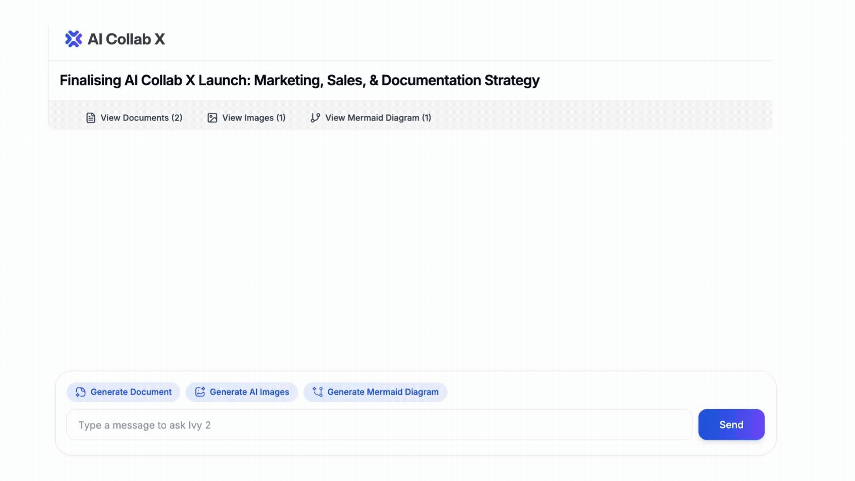Open the View Images (1) tab
The height and width of the screenshot is (481, 855).
click(253, 118)
